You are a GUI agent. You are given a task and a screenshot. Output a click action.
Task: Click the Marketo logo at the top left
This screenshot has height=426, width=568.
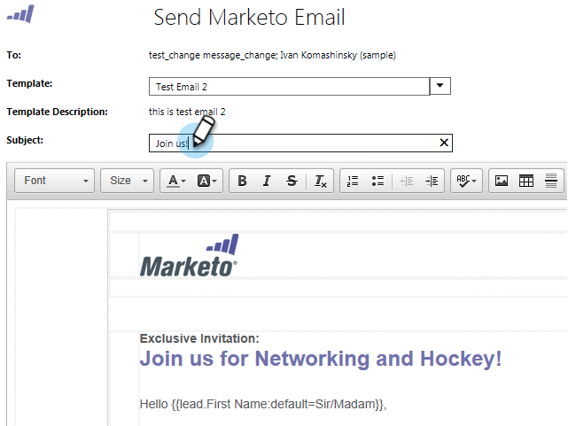tap(20, 14)
